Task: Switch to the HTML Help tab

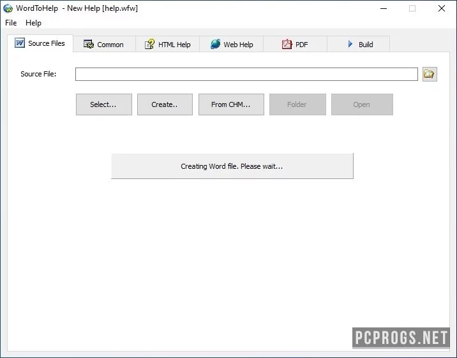Action: tap(168, 45)
